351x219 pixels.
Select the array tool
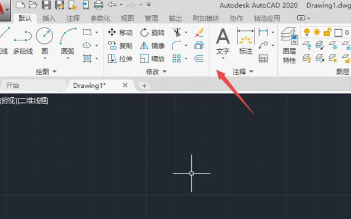click(x=177, y=59)
